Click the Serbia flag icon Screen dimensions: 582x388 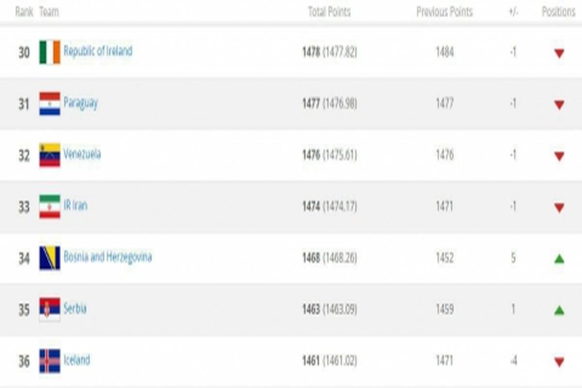[50, 309]
